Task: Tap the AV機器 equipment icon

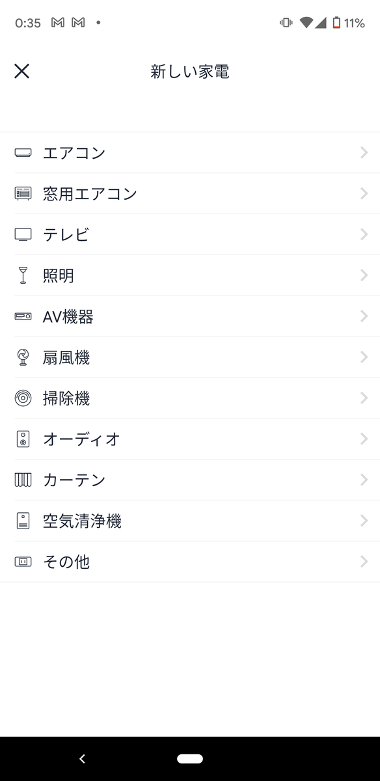Action: [23, 316]
